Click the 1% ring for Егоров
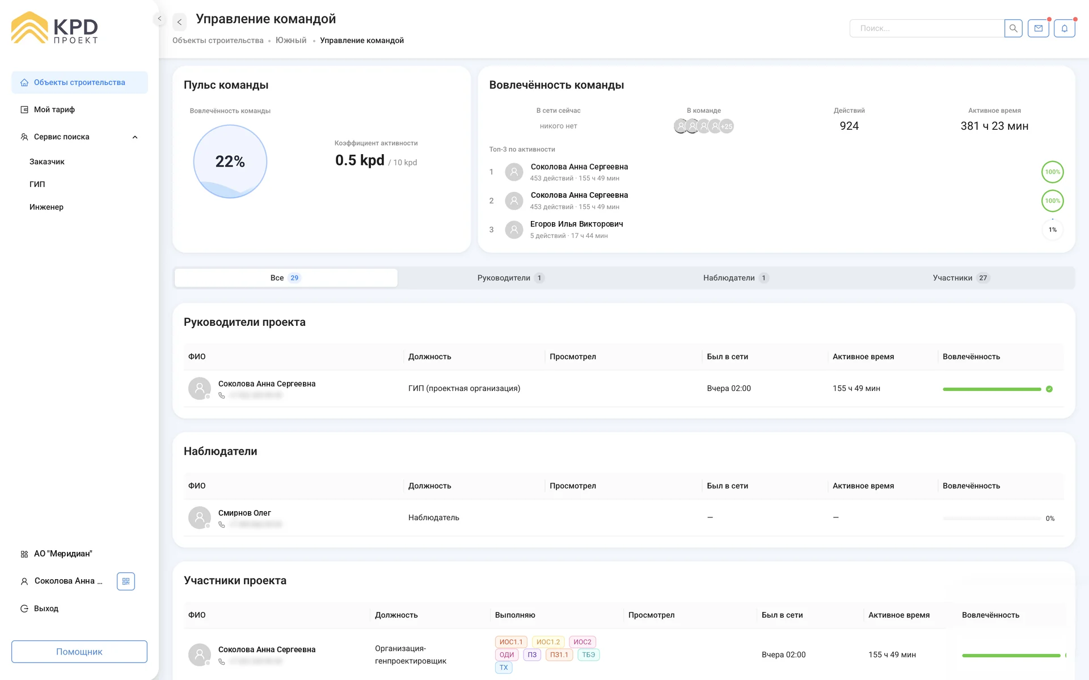This screenshot has width=1089, height=680. tap(1053, 229)
